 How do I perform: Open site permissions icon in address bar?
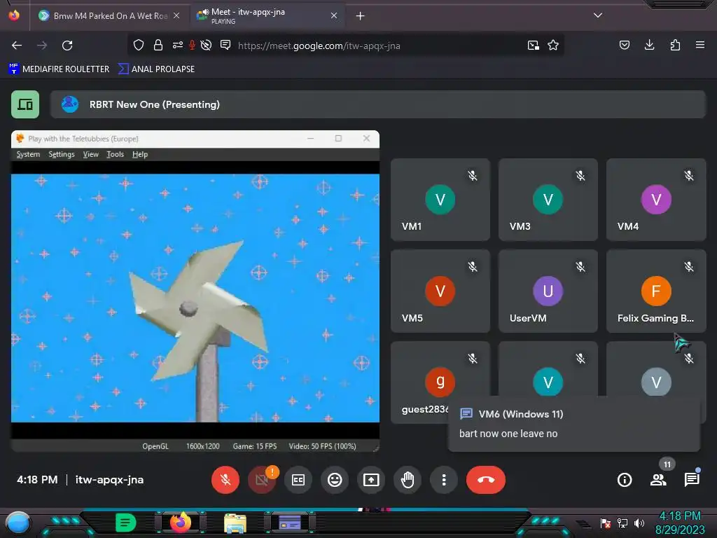(177, 45)
